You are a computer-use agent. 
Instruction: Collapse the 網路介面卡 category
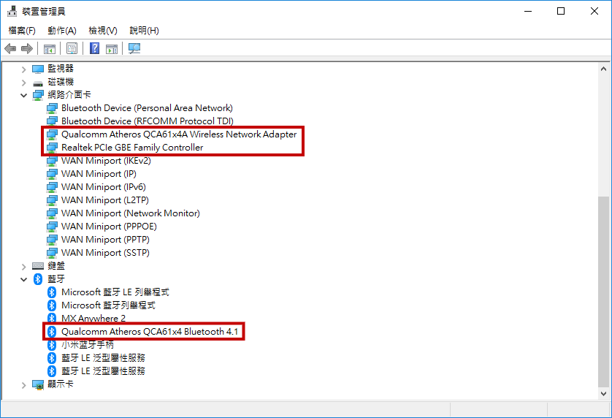click(x=24, y=95)
